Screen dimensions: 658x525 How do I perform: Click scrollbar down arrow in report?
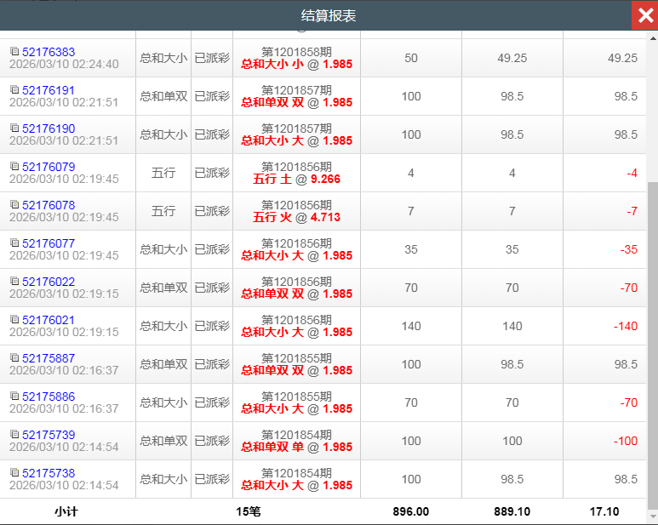[x=653, y=516]
